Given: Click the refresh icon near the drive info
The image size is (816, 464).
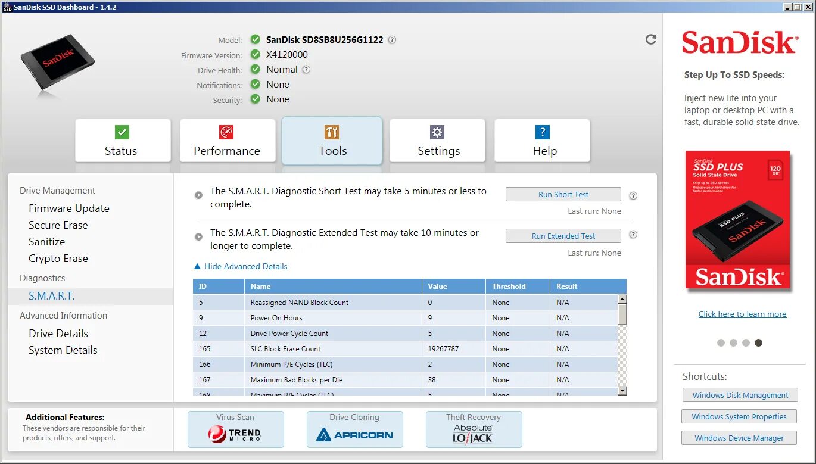Looking at the screenshot, I should tap(651, 39).
